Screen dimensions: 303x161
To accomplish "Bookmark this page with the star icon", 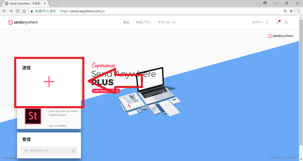I will (291, 11).
